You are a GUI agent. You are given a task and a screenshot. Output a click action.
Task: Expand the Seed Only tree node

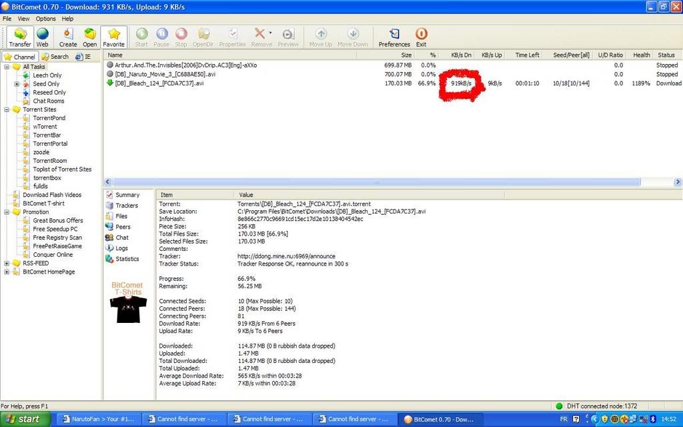point(17,83)
